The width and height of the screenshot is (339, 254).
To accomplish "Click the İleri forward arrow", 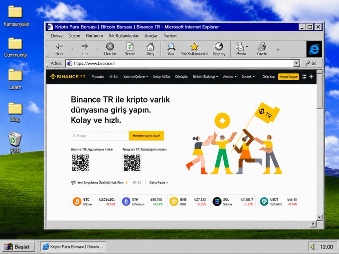I will pos(85,49).
